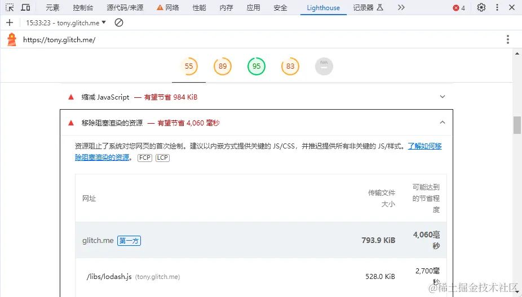Activate the inspect element picker icon
The image size is (522, 297).
[x=10, y=7]
